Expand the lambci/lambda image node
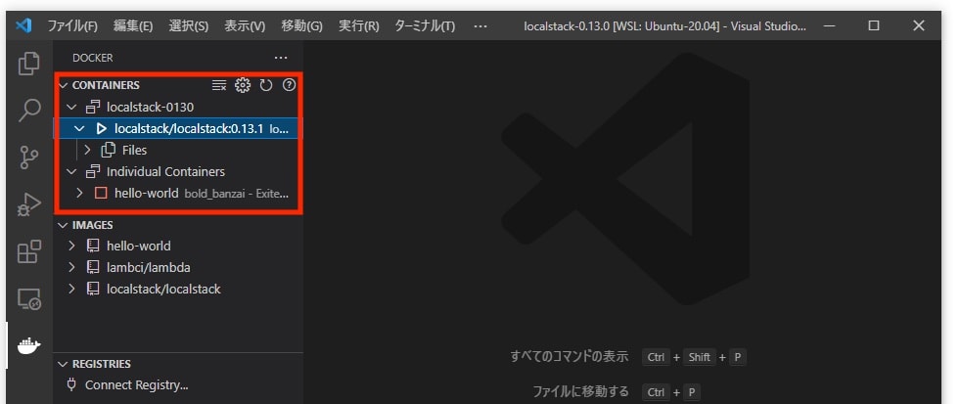This screenshot has height=404, width=961. pyautogui.click(x=71, y=267)
